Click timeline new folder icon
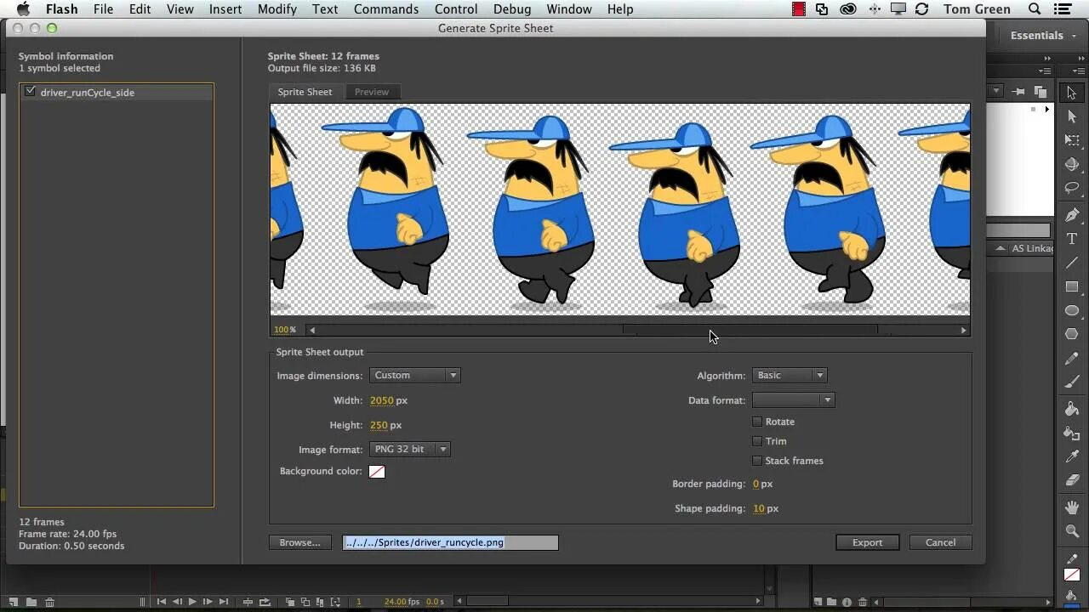The width and height of the screenshot is (1089, 612). pyautogui.click(x=31, y=602)
